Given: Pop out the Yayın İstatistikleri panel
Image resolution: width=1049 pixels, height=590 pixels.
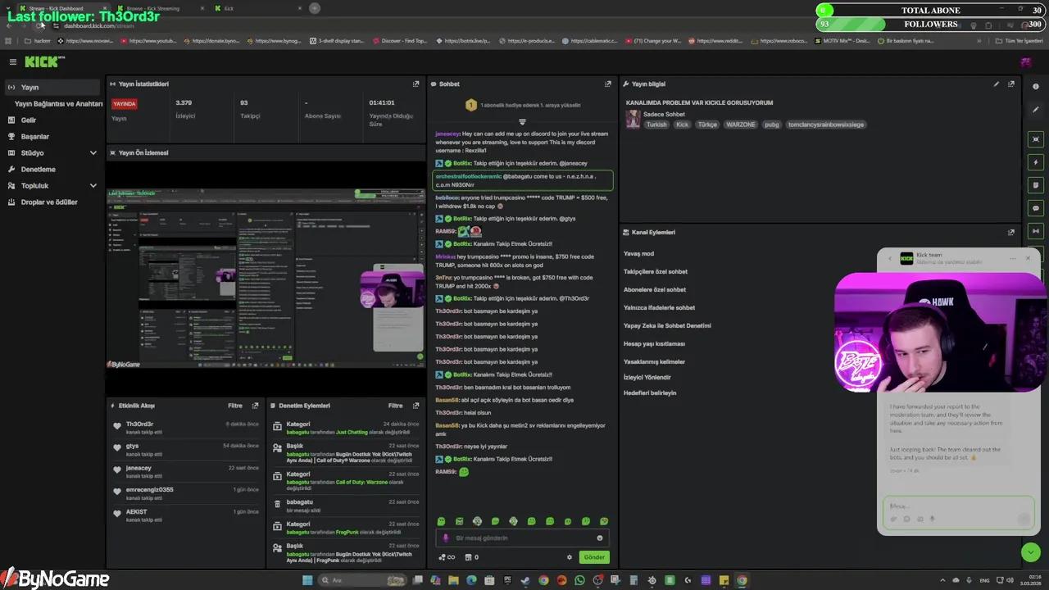Looking at the screenshot, I should (x=416, y=84).
